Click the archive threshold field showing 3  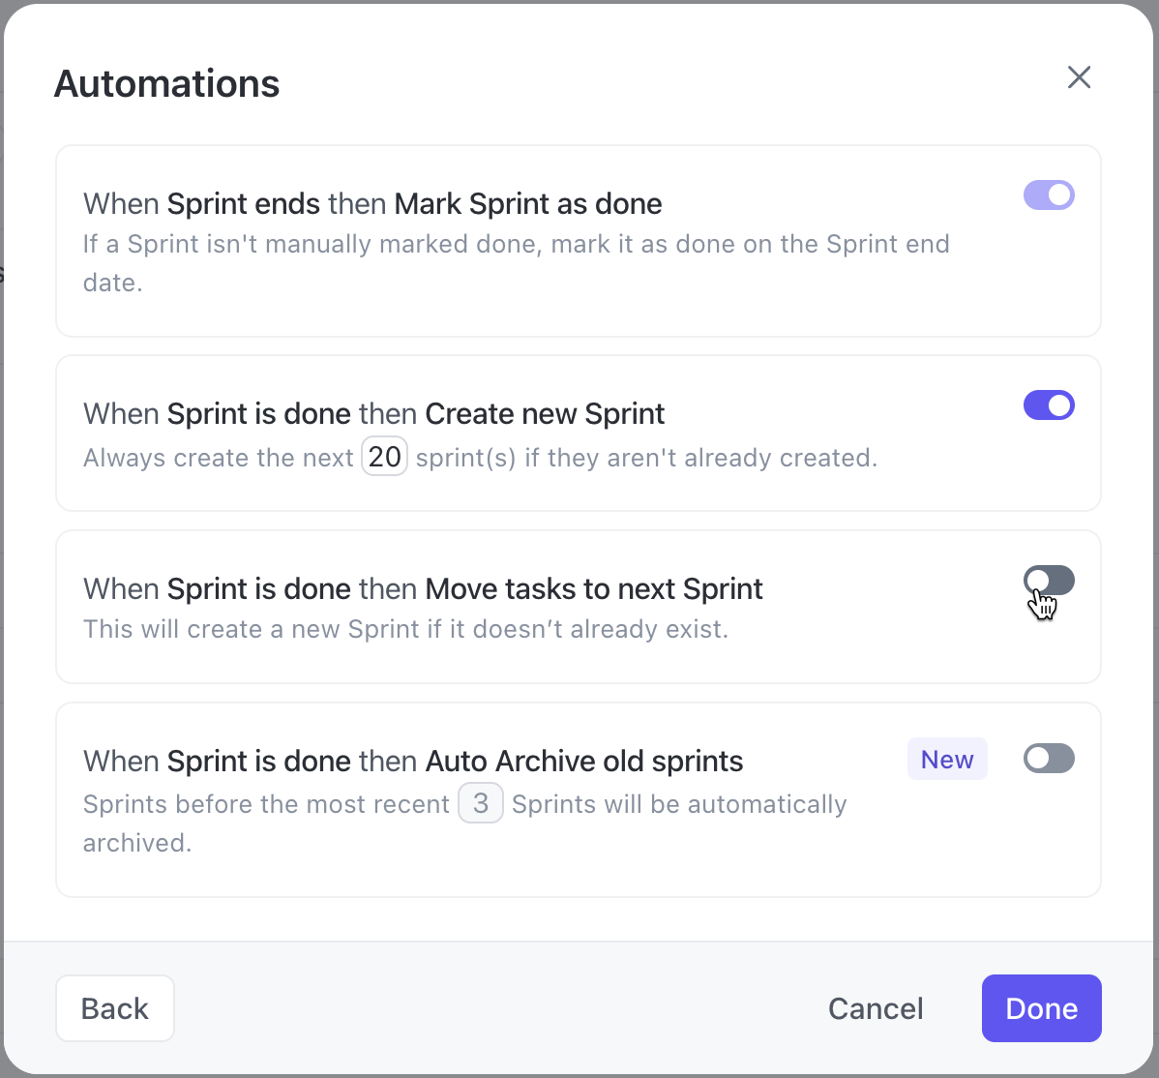tap(480, 804)
